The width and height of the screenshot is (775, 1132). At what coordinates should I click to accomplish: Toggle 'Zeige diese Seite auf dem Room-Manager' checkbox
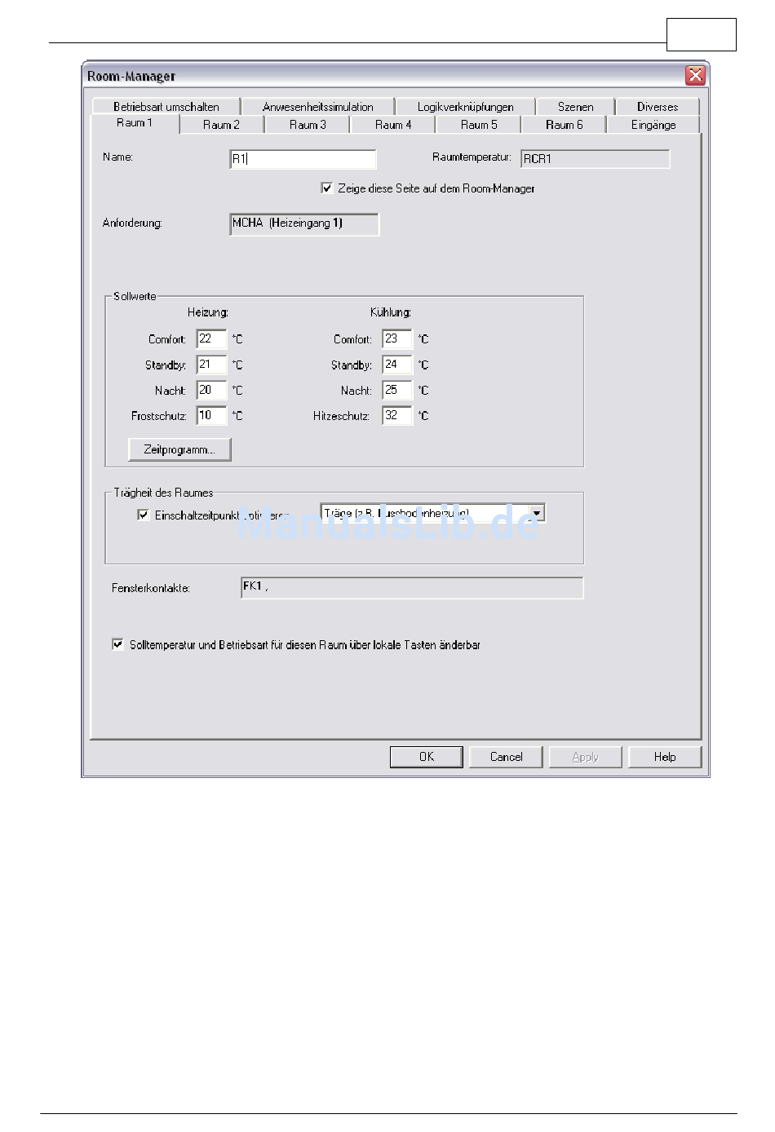[327, 188]
